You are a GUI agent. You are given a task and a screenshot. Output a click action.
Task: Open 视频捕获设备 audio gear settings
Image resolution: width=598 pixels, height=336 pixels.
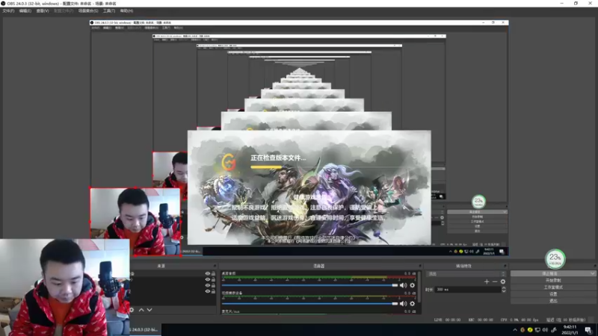[x=413, y=304]
